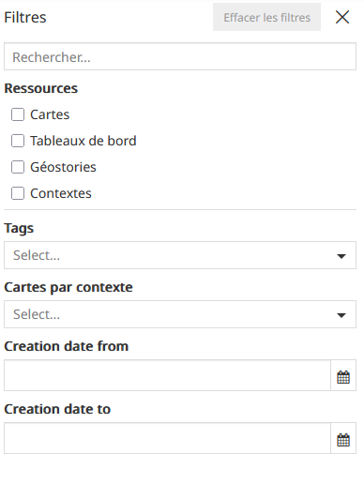Click the Creation date to input field
Screen dimensions: 364x484
click(167, 438)
